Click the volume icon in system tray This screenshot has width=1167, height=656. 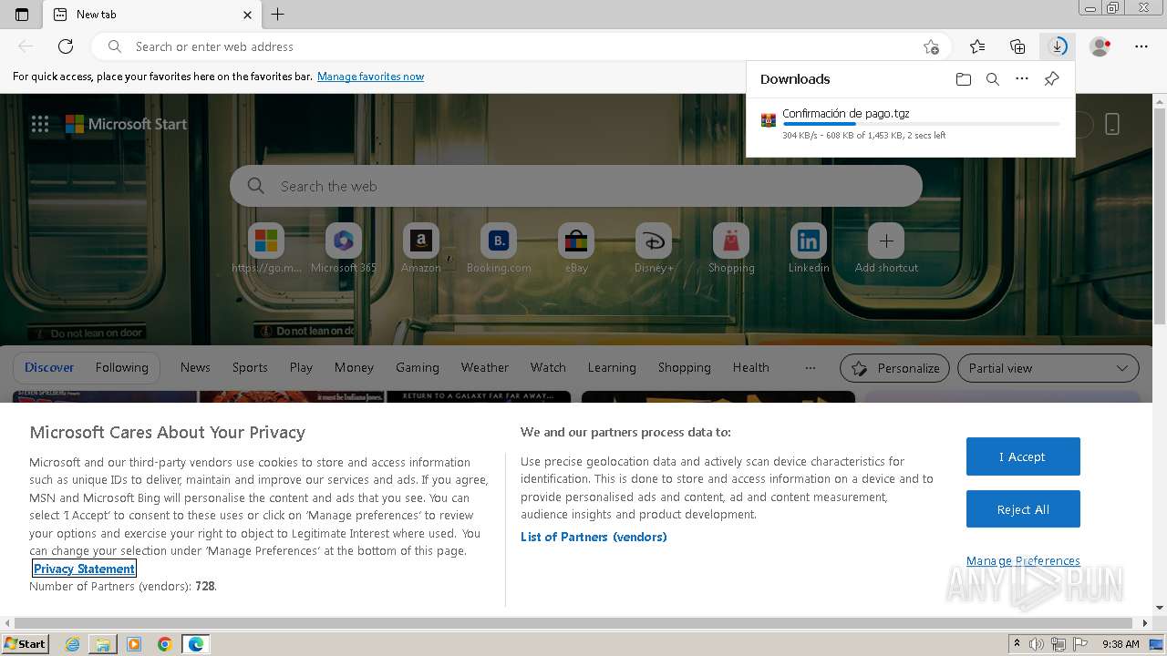[x=1037, y=644]
